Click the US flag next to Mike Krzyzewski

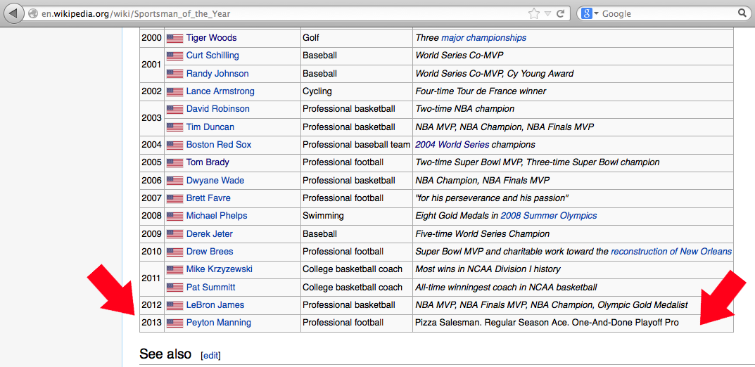click(x=175, y=269)
